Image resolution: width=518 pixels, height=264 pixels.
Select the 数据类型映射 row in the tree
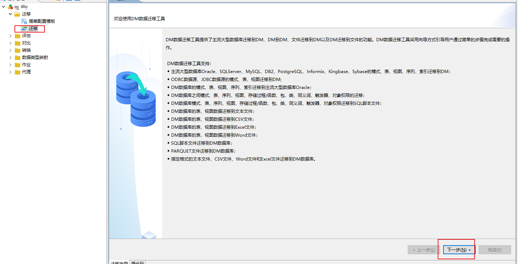35,58
